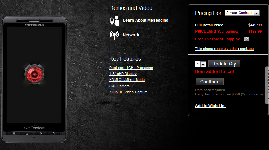
Task: Click the Continue button
Action: click(210, 82)
